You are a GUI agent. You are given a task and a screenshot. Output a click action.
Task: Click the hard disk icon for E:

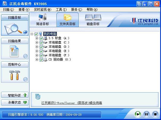click(x=45, y=51)
